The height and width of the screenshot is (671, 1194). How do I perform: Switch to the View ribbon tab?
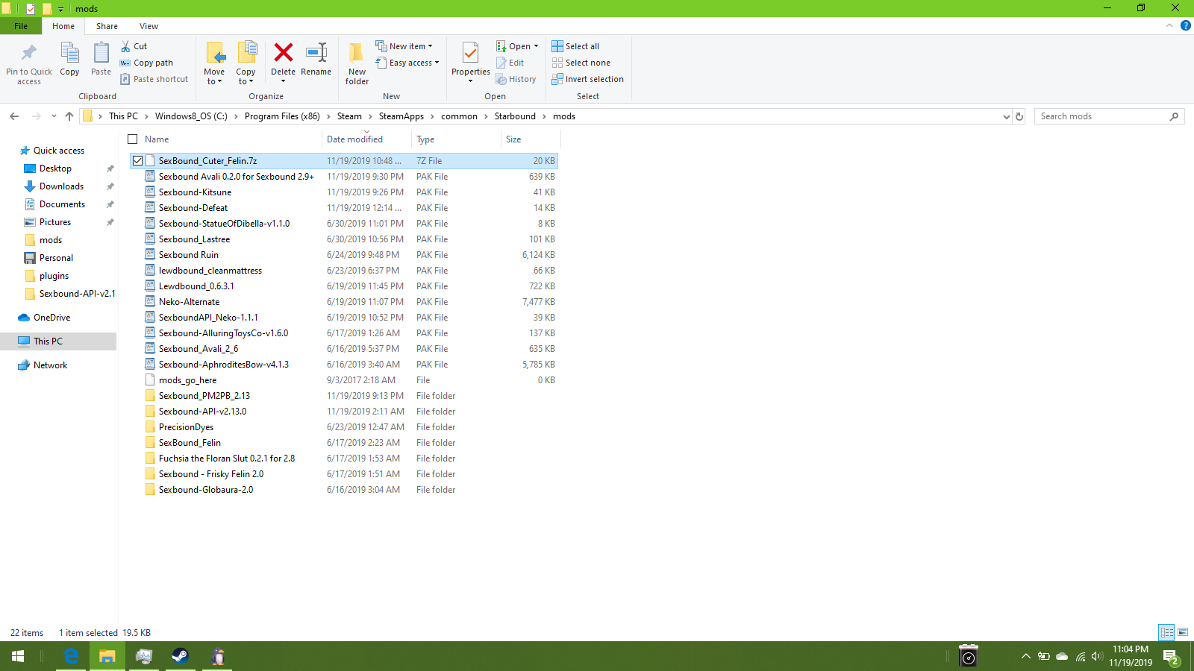149,26
